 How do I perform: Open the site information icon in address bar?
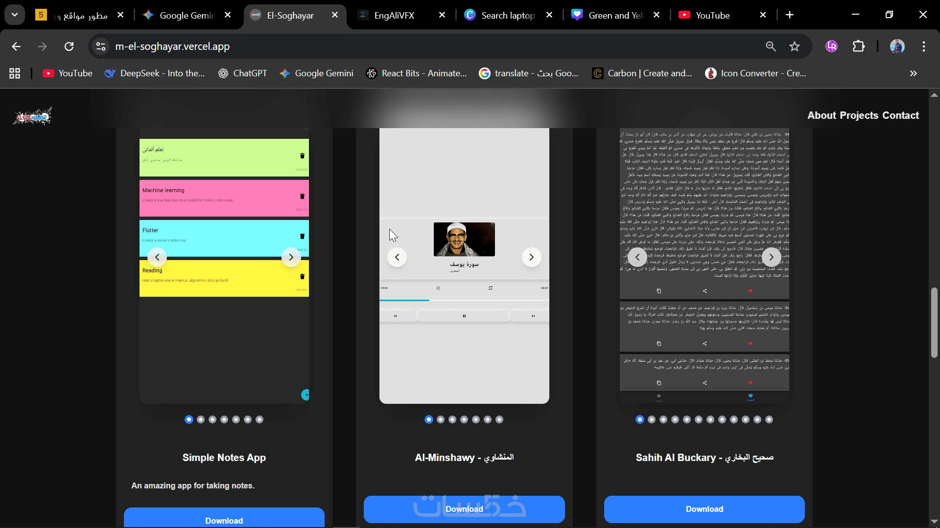pos(101,46)
